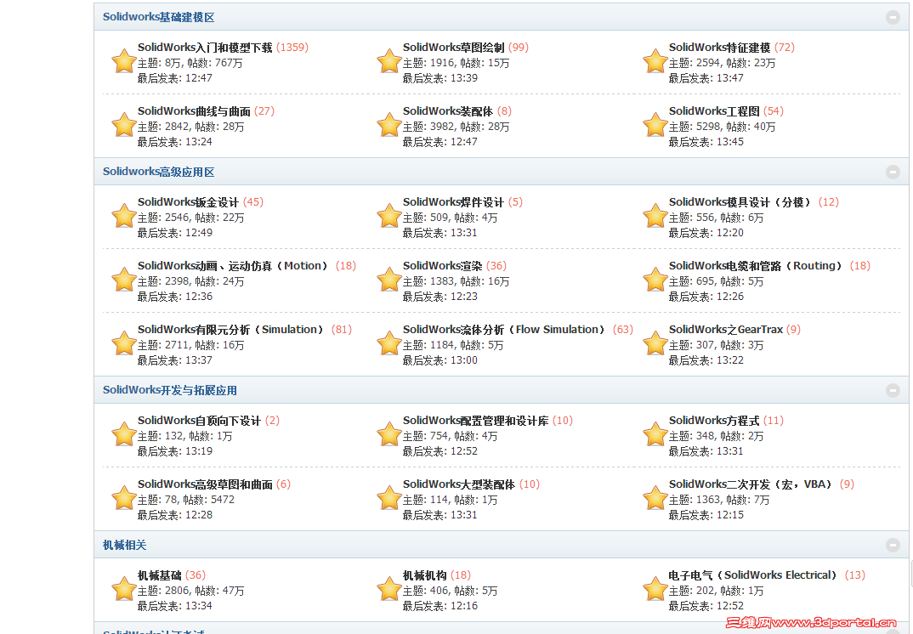The height and width of the screenshot is (634, 913).
Task: Click last post time 12:47 under SolidWorks入门和模型下载
Action: click(199, 78)
